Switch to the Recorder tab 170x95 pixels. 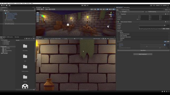click(x=17, y=37)
